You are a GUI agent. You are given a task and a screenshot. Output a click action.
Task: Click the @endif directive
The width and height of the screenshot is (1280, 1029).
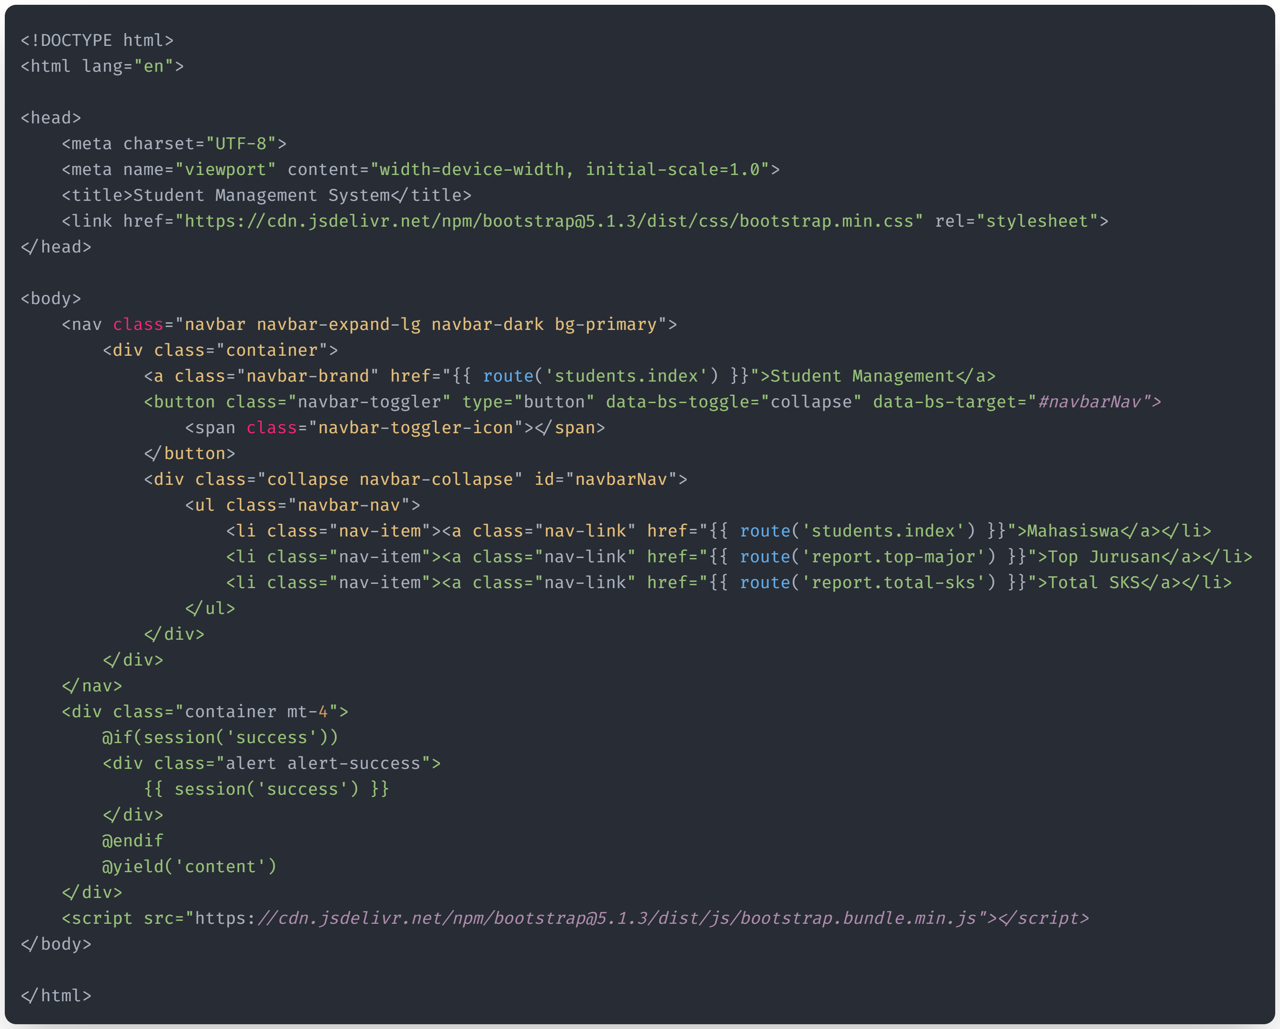tap(133, 840)
